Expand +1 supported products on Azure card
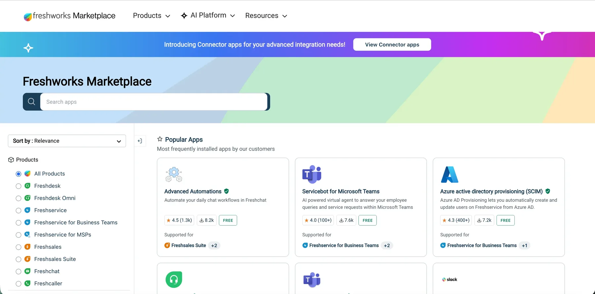This screenshot has width=595, height=294. click(x=525, y=245)
